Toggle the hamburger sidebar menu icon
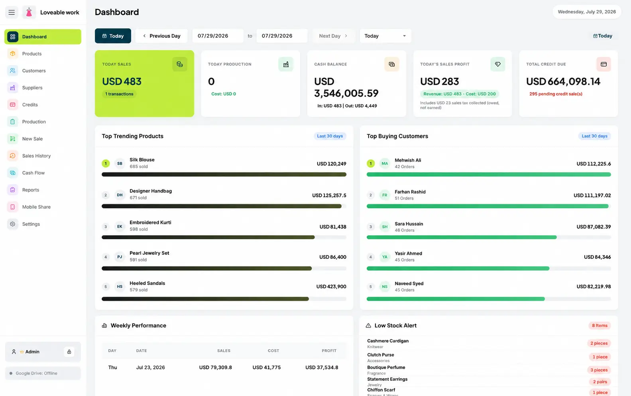The image size is (631, 396). click(12, 12)
